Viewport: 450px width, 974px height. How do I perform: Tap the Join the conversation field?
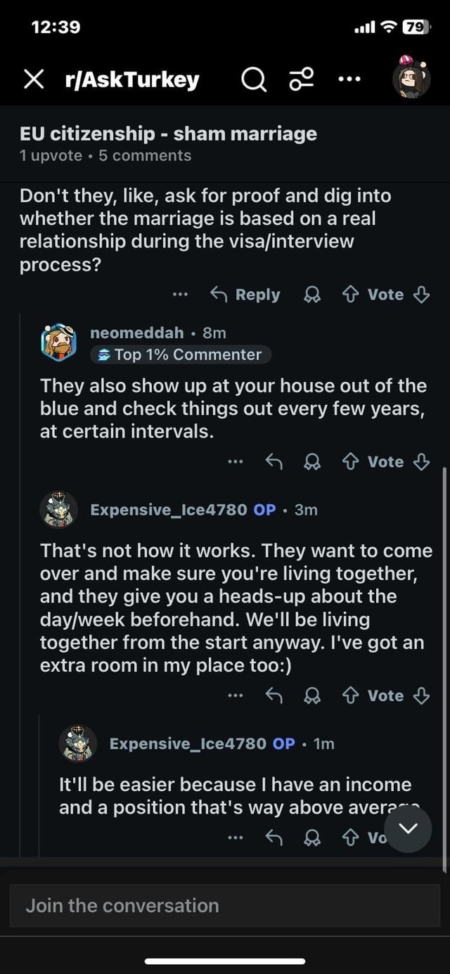[x=225, y=905]
